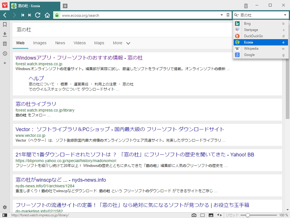Open the Downloads panel

click(x=5, y=34)
